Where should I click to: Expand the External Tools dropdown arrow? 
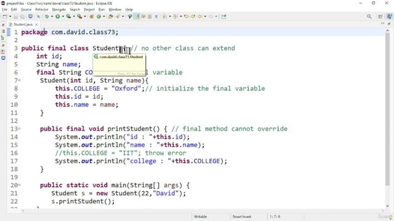point(85,17)
